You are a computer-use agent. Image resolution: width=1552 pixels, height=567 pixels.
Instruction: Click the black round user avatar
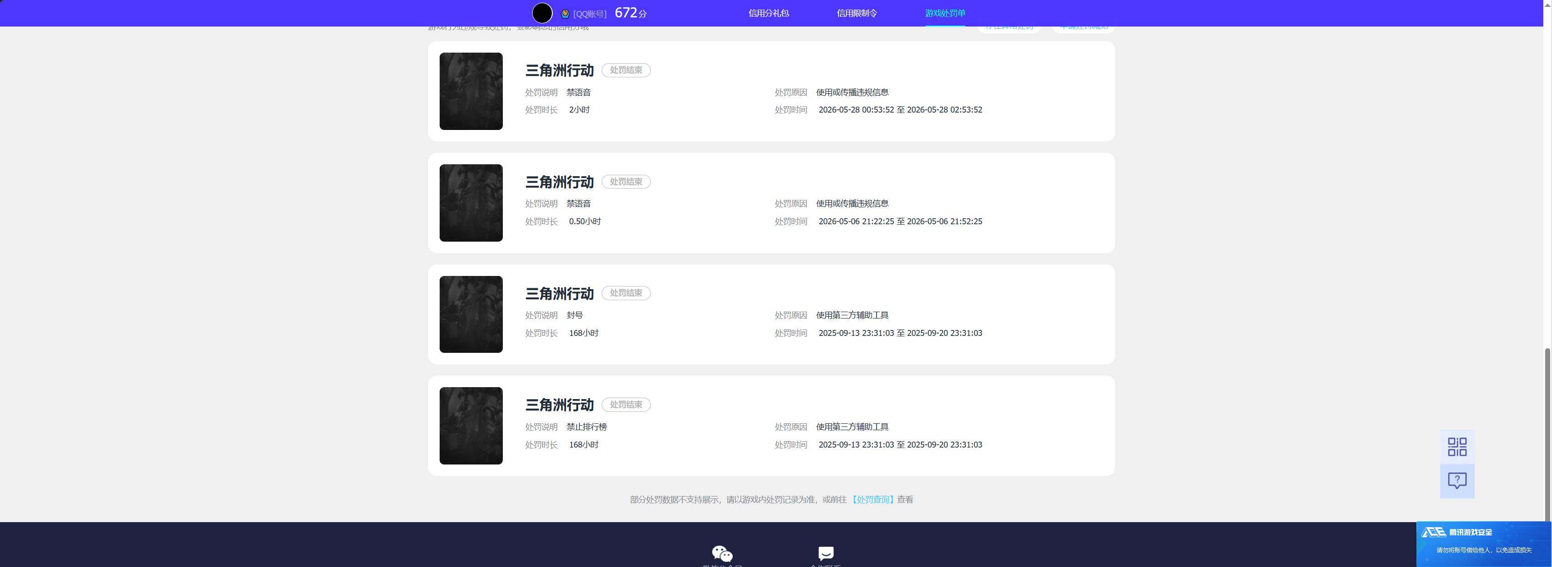point(542,13)
